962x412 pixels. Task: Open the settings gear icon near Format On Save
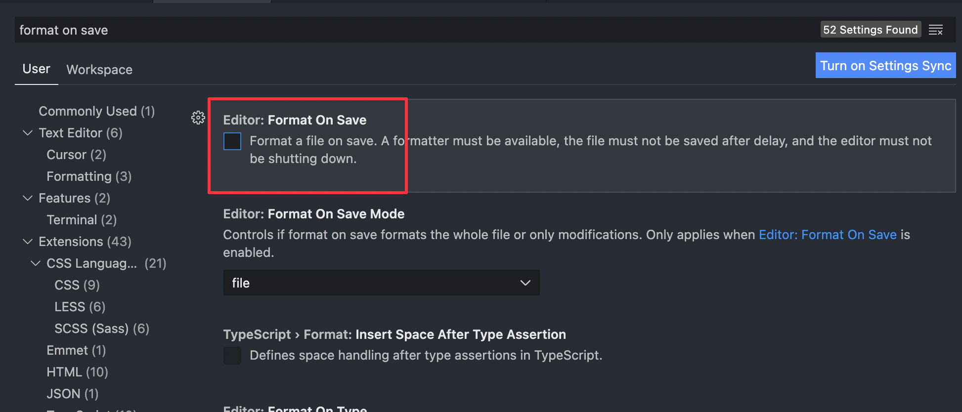pos(198,118)
